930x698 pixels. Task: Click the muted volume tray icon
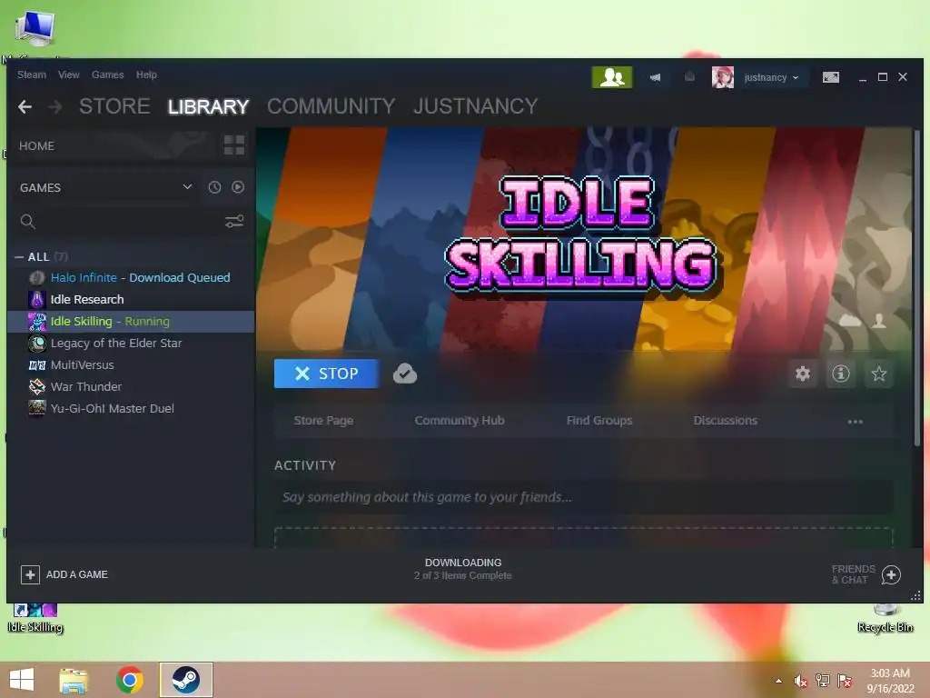tap(801, 681)
